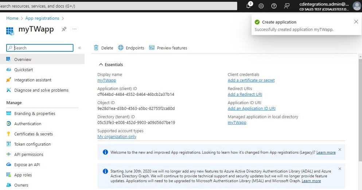This screenshot has width=362, height=190.
Task: Dismiss the Welcome App registrations banner
Action: pyautogui.click(x=340, y=150)
